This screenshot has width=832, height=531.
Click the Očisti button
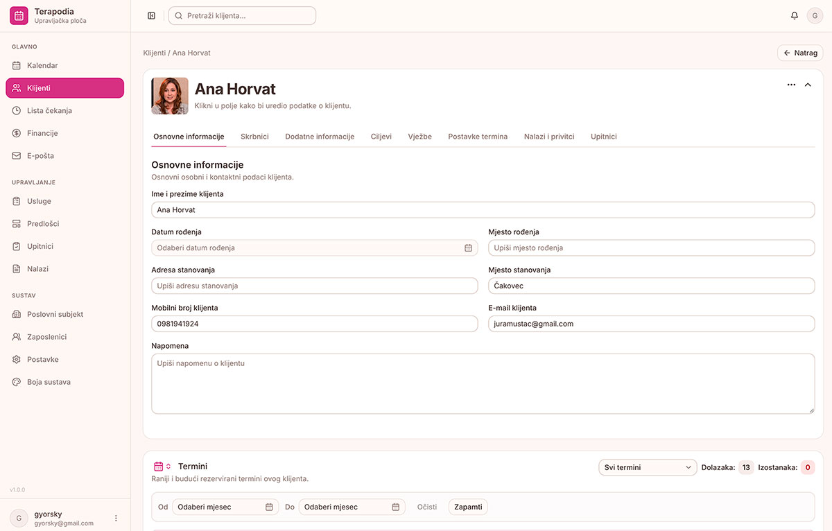pyautogui.click(x=427, y=507)
